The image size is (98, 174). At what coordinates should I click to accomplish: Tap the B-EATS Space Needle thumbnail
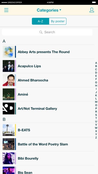point(9,130)
